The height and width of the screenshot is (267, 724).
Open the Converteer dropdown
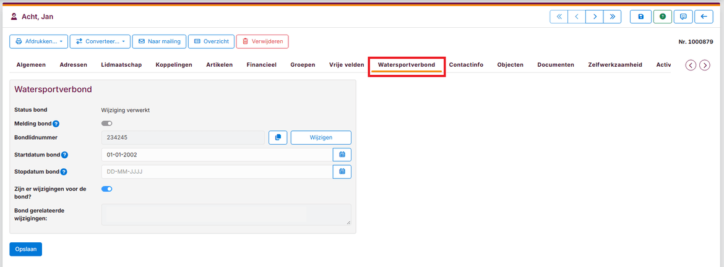(100, 41)
